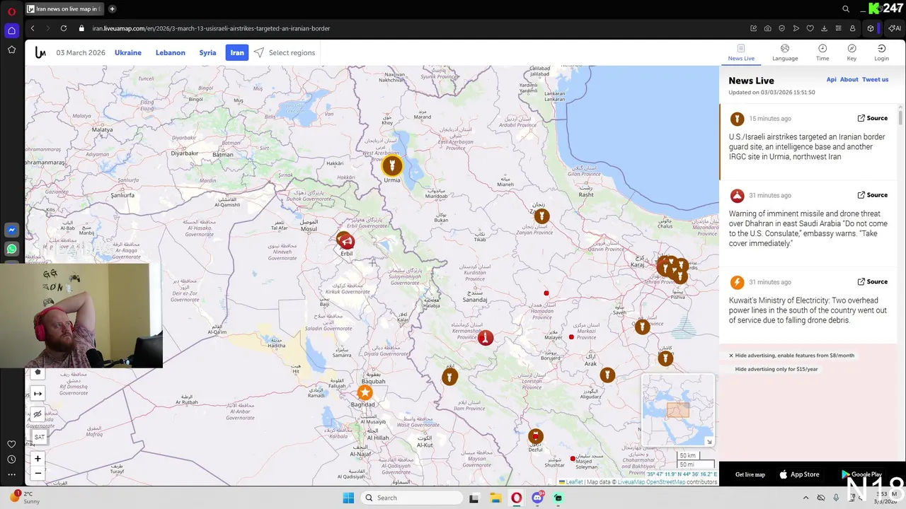Viewport: 906px width, 509px height.
Task: Open Source link for Urmia airstrike news
Action: [x=873, y=118]
